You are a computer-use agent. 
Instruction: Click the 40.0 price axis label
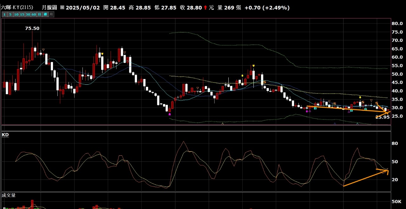pyautogui.click(x=397, y=91)
